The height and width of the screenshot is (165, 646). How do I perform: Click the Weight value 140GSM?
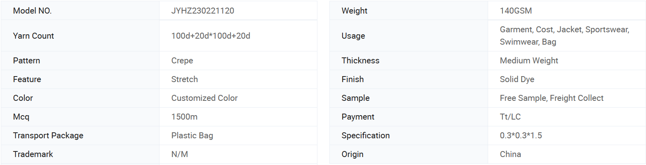pos(516,11)
